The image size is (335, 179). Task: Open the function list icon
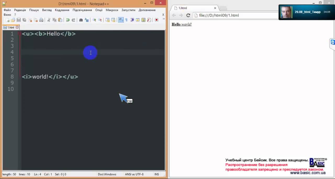point(149,20)
